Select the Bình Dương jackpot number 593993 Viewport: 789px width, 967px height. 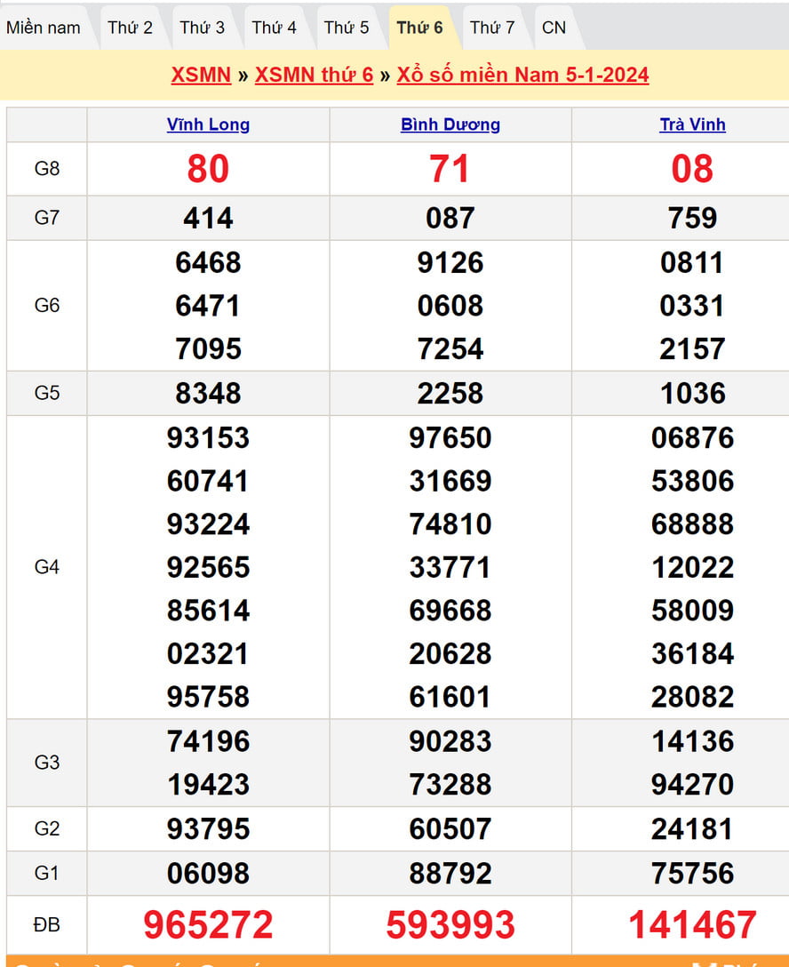point(450,925)
